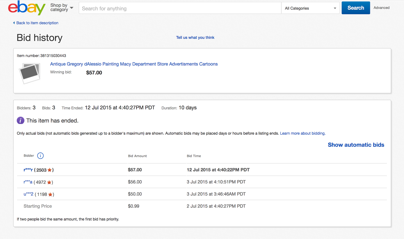The width and height of the screenshot is (404, 239).
Task: Open bidder r***r profile link
Action: point(28,170)
